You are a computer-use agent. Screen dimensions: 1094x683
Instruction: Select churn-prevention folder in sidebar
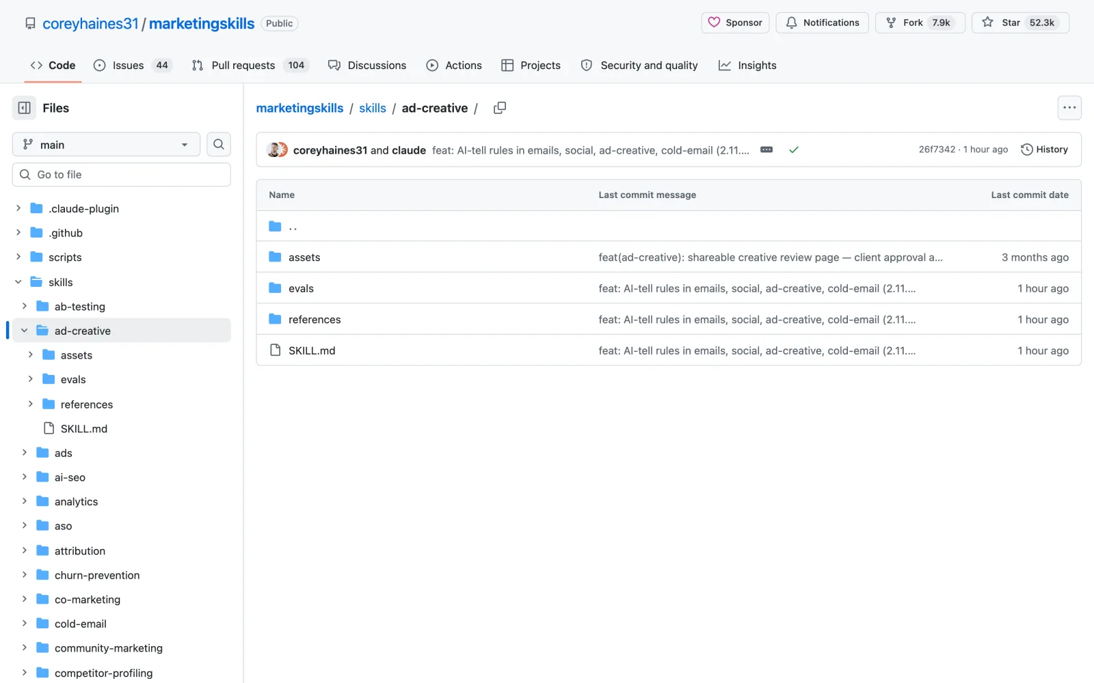[97, 575]
